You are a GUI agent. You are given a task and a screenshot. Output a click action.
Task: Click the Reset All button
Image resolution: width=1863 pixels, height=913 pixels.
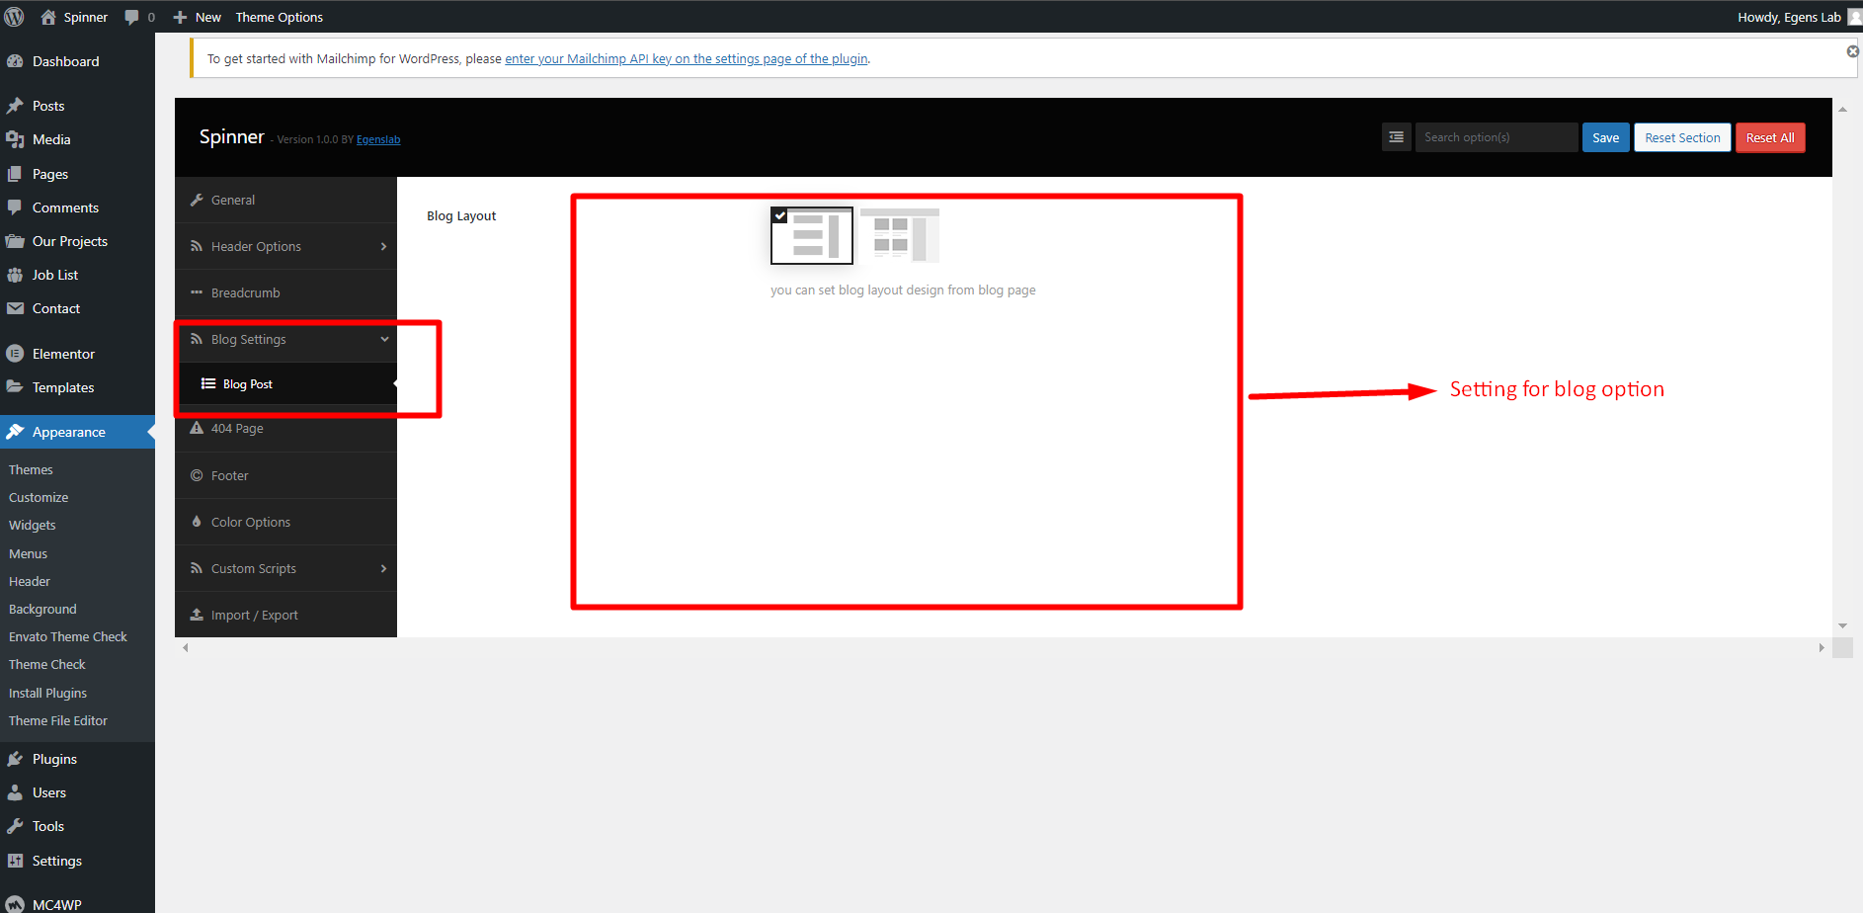(x=1770, y=137)
